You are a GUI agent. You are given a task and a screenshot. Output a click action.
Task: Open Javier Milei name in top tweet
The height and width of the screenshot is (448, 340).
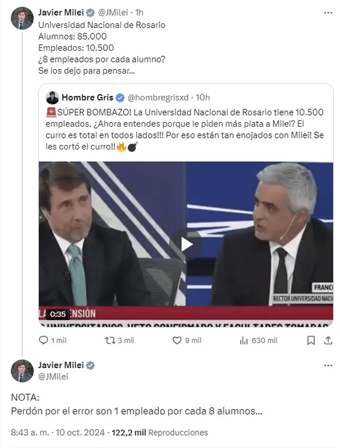[x=61, y=12]
